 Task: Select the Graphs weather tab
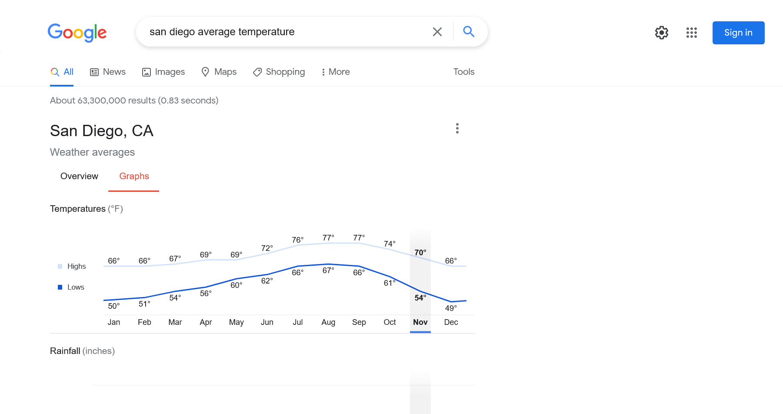tap(134, 176)
